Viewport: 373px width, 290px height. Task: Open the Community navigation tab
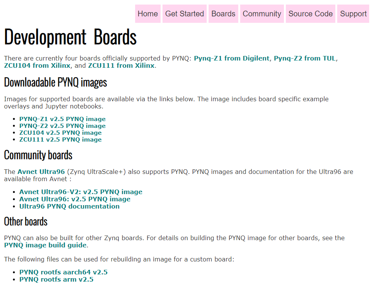click(262, 14)
